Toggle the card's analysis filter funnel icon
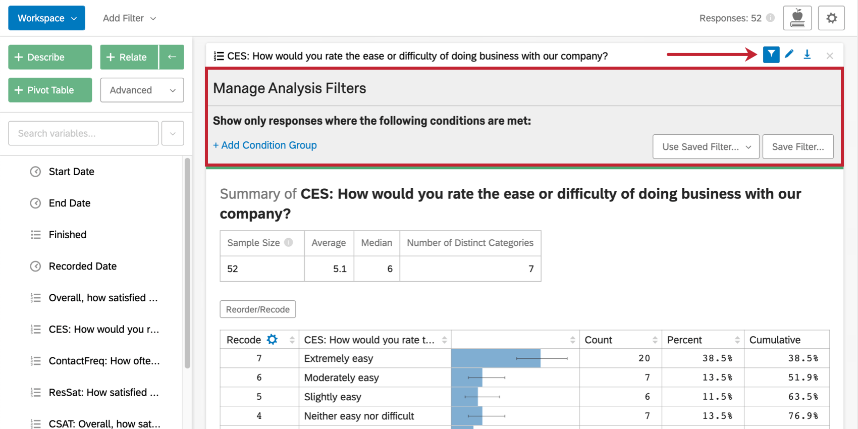 (x=771, y=55)
